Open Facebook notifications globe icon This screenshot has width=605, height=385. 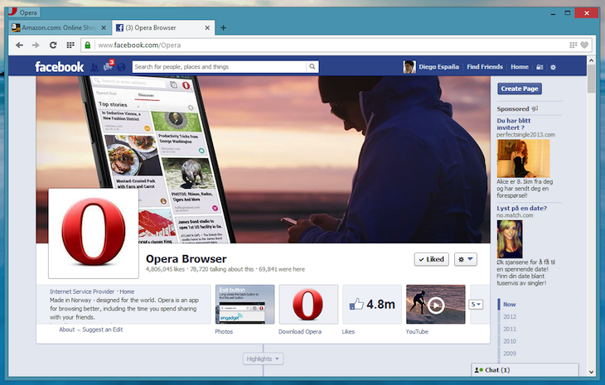click(121, 67)
